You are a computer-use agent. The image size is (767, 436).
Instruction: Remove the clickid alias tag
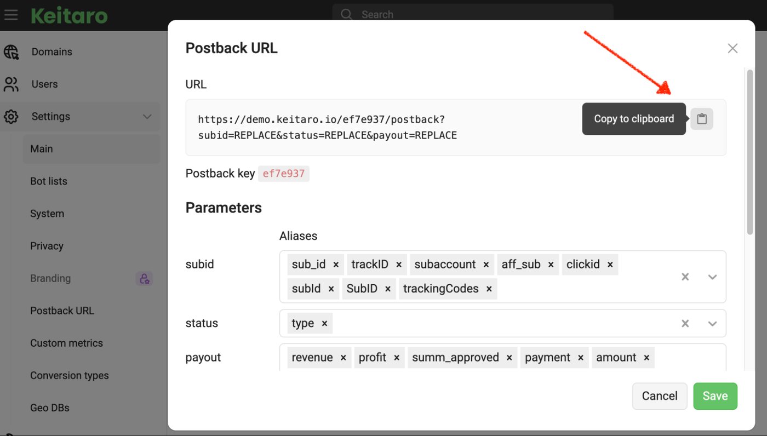click(x=610, y=265)
